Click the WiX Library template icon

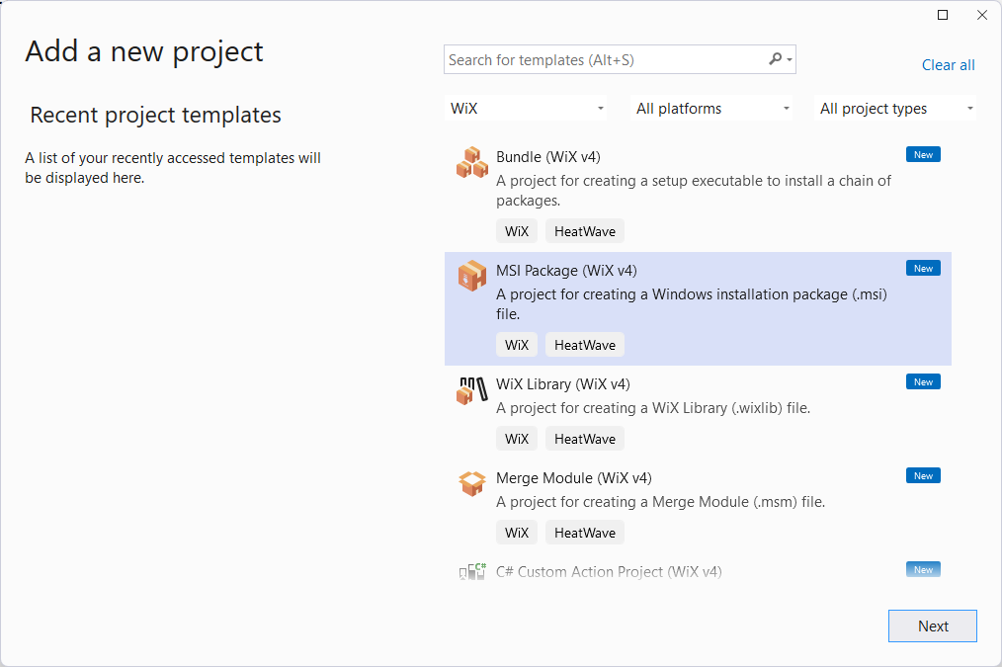471,390
